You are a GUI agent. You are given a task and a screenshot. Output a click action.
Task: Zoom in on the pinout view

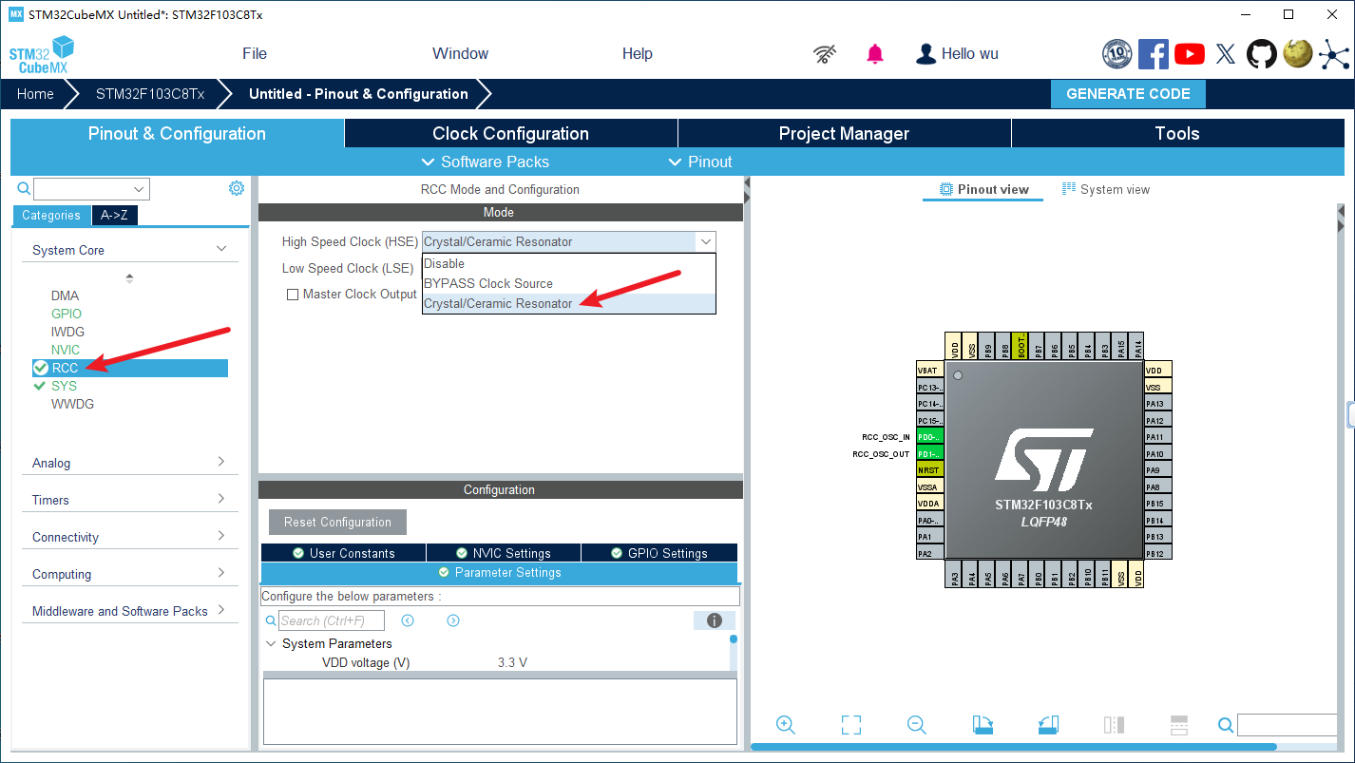pos(785,725)
